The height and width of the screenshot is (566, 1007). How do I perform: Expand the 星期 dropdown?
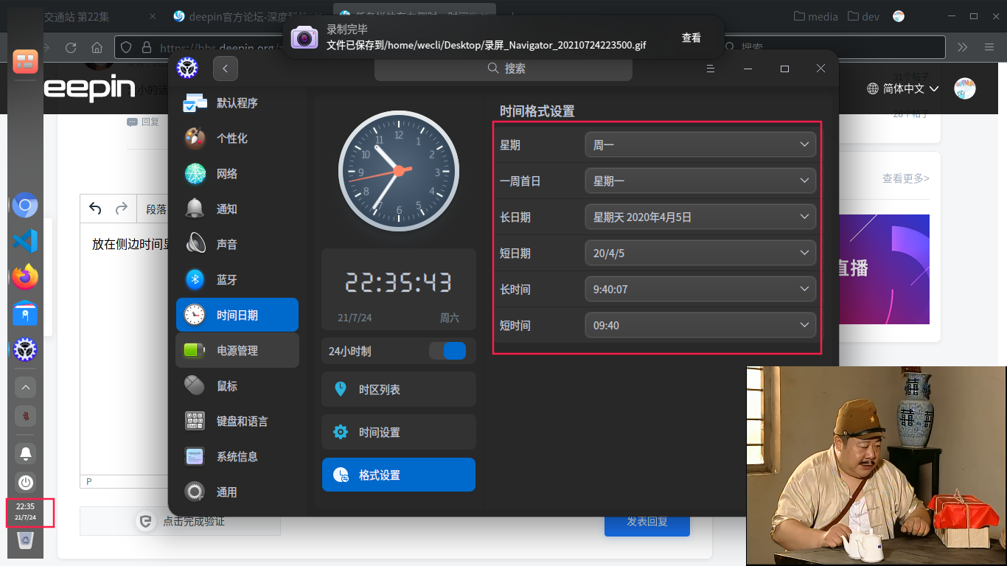(x=700, y=144)
